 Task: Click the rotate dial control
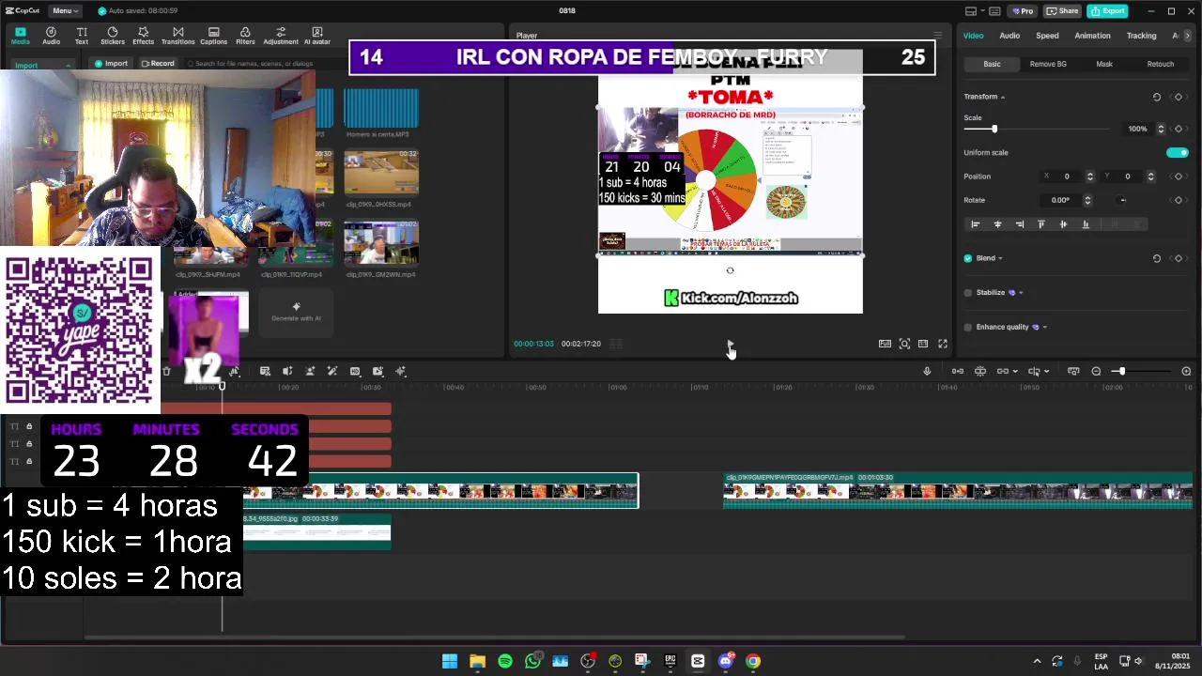point(1122,200)
